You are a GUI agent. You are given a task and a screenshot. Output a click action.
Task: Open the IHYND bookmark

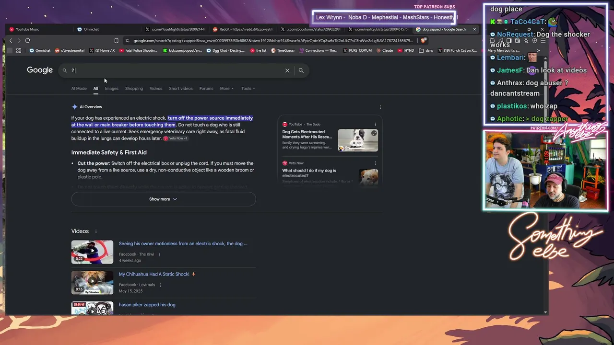406,50
